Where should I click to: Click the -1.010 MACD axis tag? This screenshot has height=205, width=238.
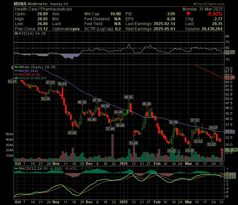(231, 177)
